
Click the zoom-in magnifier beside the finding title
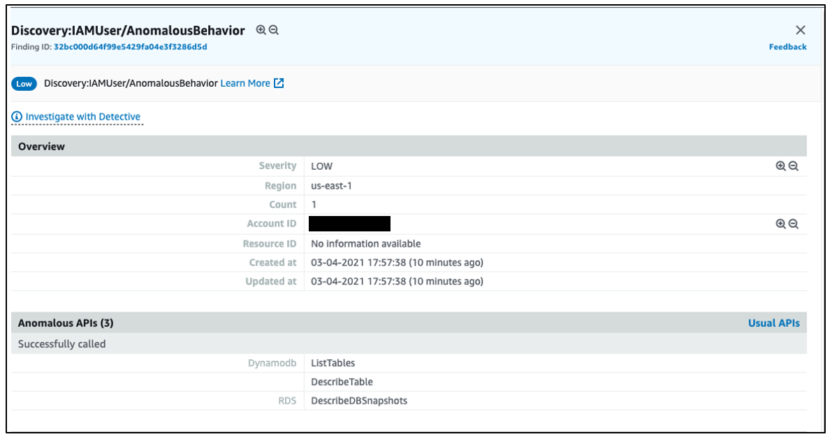point(262,30)
